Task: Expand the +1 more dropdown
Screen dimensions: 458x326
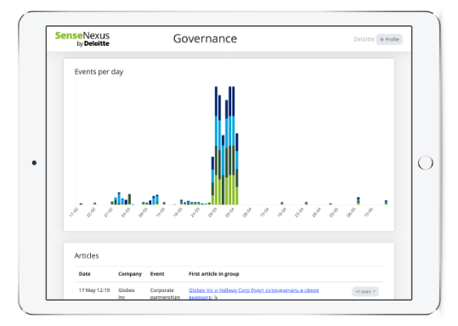Action: tap(365, 291)
